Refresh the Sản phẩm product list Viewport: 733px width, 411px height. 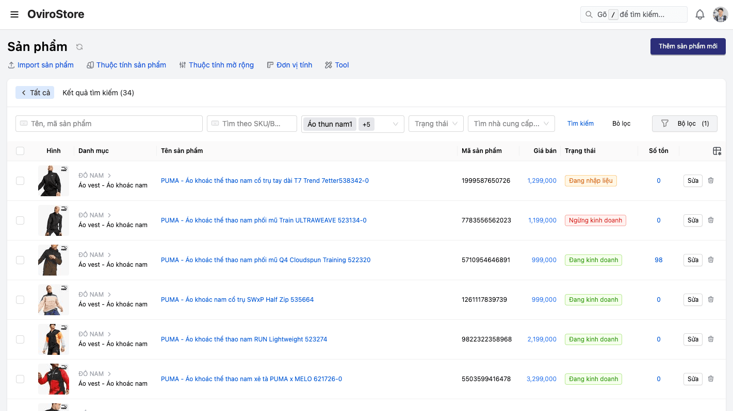tap(79, 47)
